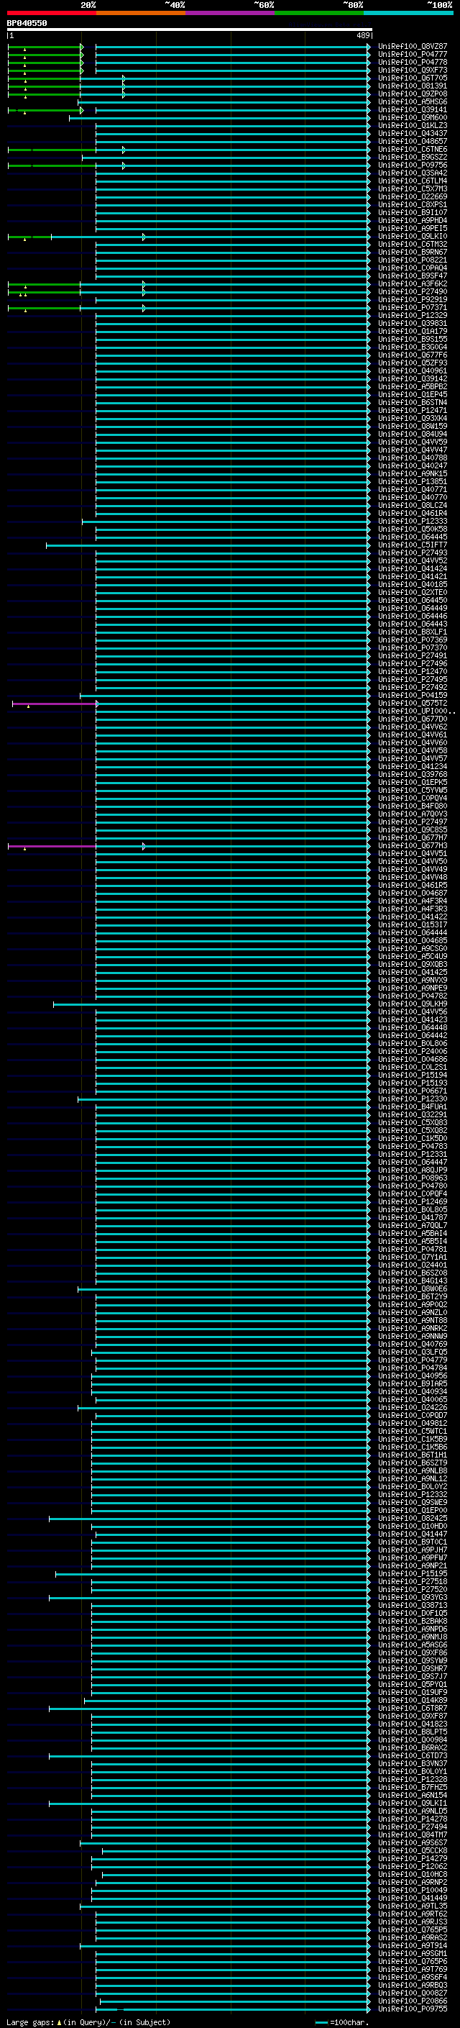Select label UniRef100_Q39141
The image size is (460, 2028).
click(x=412, y=109)
